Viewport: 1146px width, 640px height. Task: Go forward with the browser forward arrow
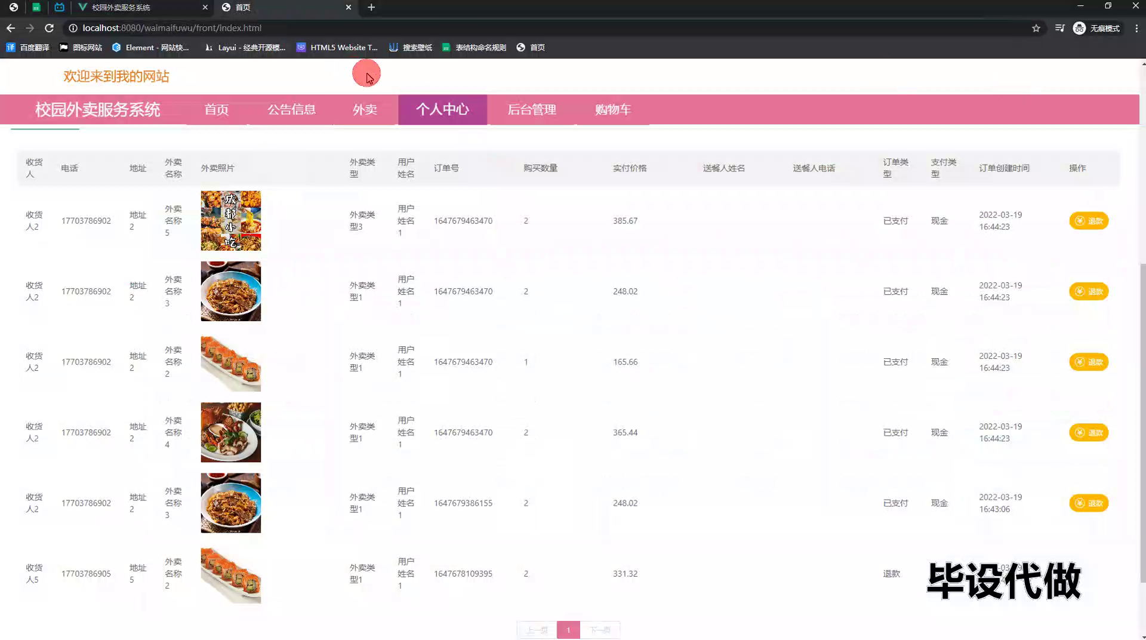point(30,28)
